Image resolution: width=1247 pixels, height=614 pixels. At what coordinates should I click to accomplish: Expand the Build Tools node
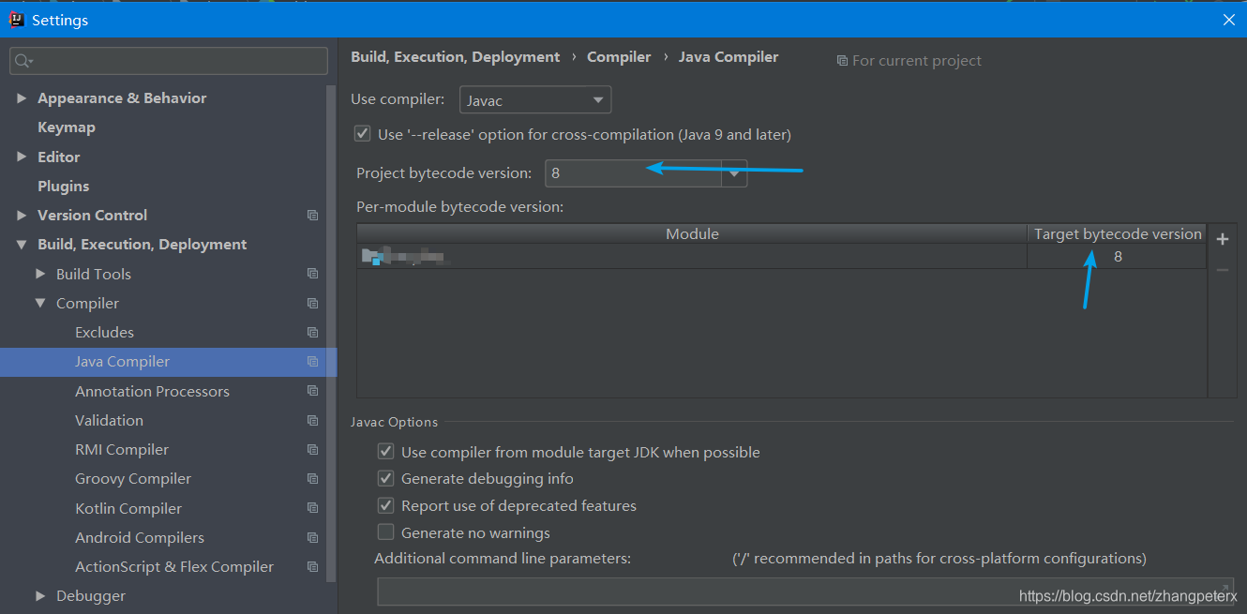coord(40,274)
